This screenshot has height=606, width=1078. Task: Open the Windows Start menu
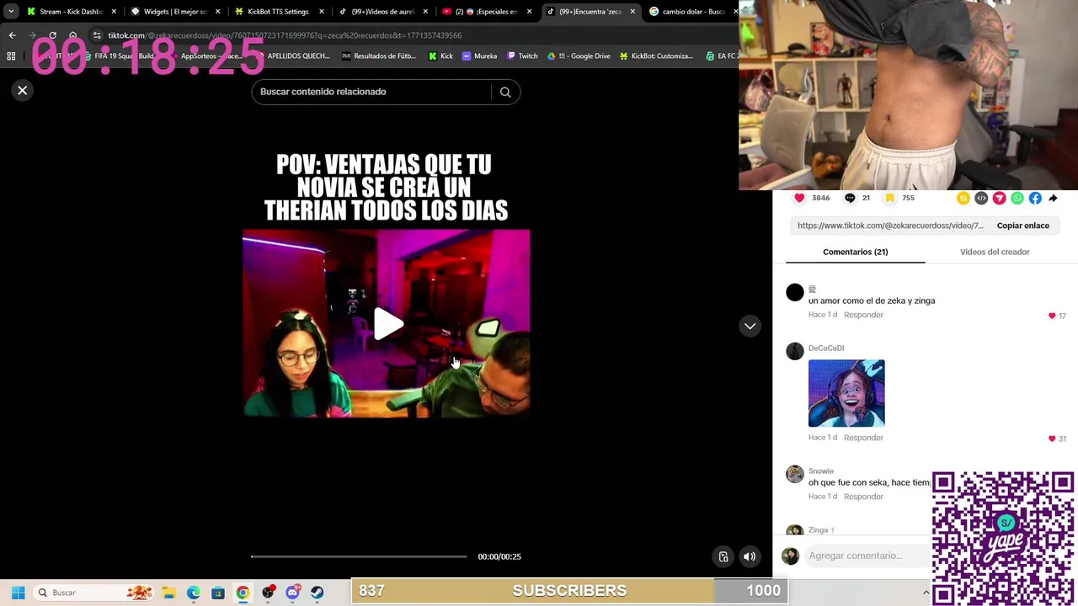(x=18, y=593)
